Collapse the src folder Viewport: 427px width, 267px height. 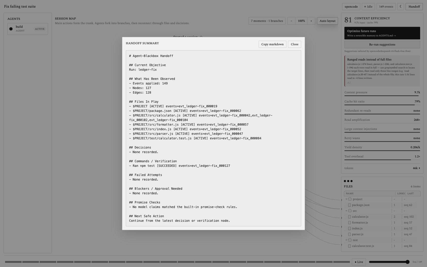[x=346, y=211]
